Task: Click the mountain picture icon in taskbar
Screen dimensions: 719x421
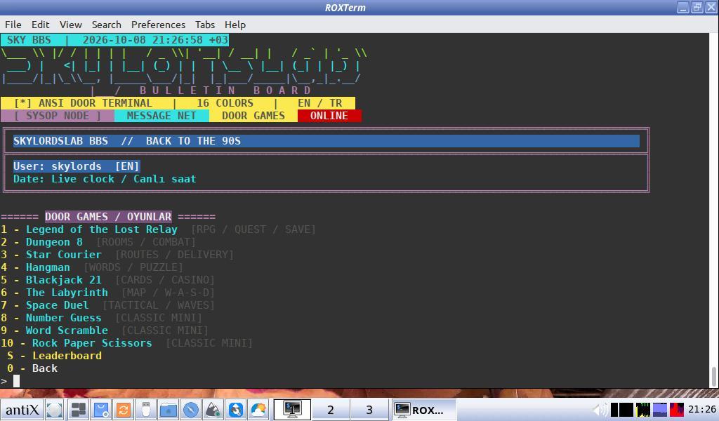Action: tap(213, 410)
